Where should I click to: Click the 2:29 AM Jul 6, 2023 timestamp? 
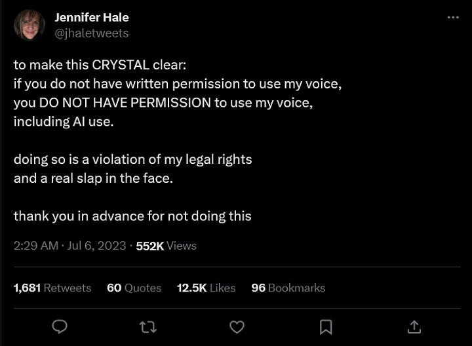coord(69,246)
